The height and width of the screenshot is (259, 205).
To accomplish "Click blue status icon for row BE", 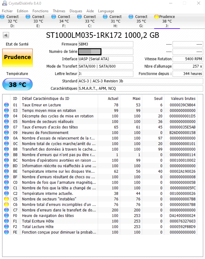I will pos(6,171).
